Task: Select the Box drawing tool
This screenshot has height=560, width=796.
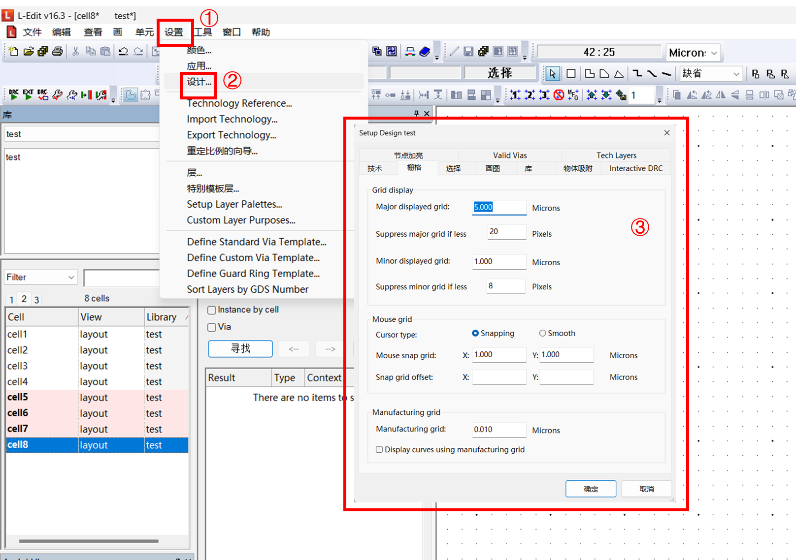Action: [x=571, y=74]
